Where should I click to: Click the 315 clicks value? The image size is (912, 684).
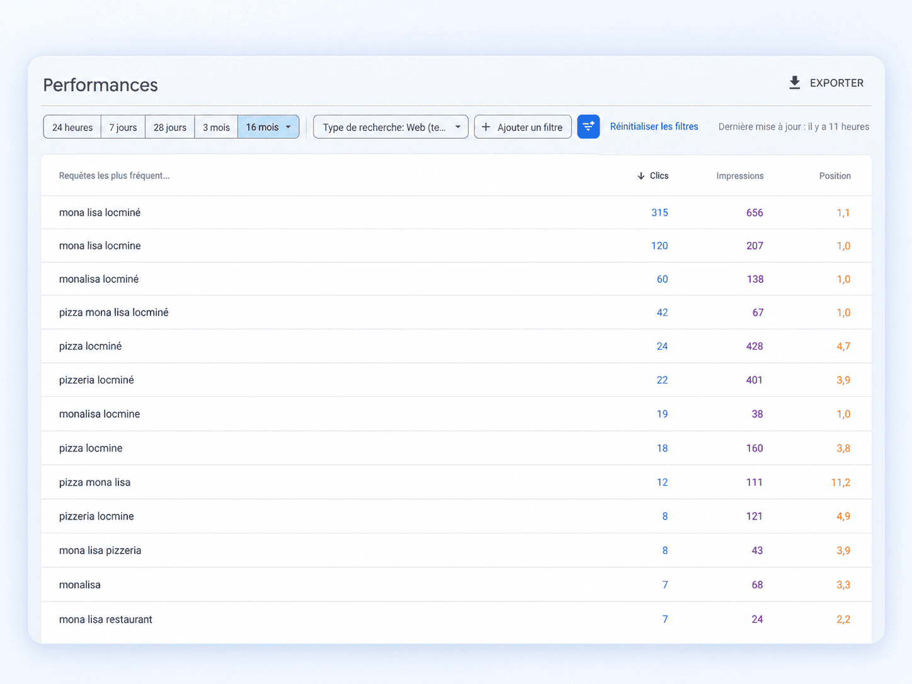(659, 213)
